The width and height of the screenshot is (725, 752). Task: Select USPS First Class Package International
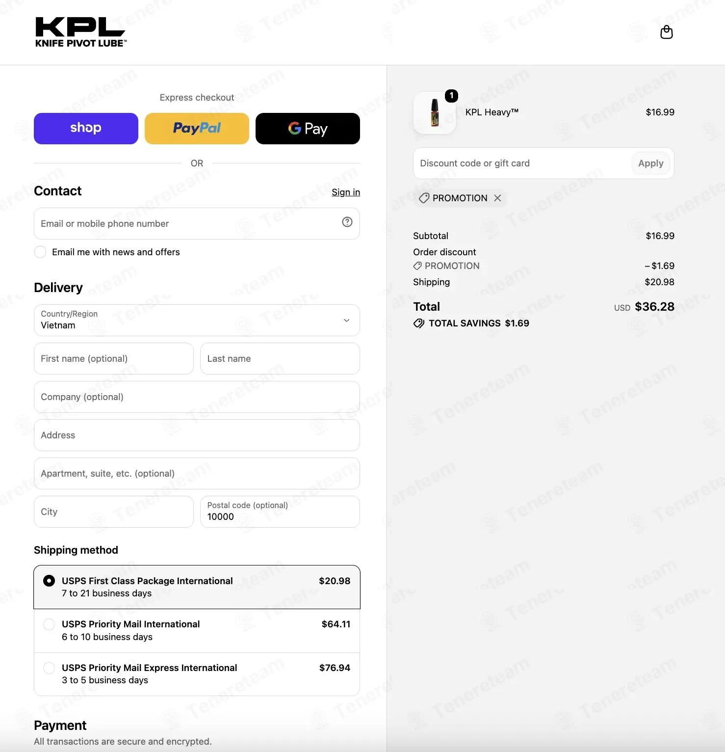click(197, 587)
